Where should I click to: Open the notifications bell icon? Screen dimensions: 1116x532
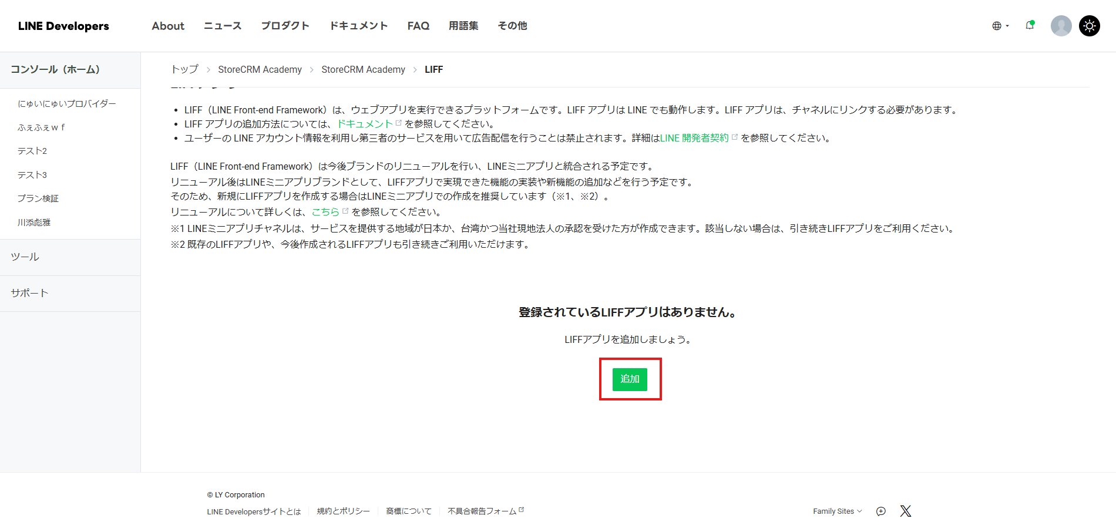coord(1030,25)
